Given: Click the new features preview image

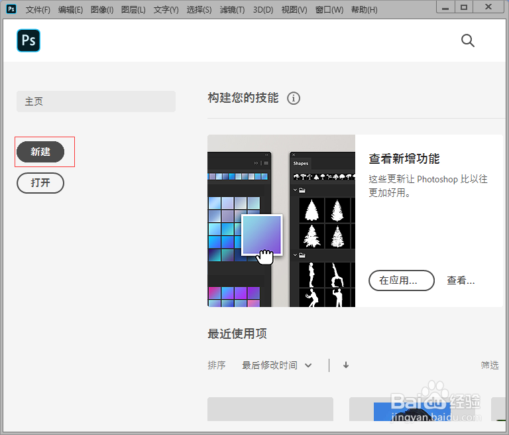Looking at the screenshot, I should click(x=281, y=221).
